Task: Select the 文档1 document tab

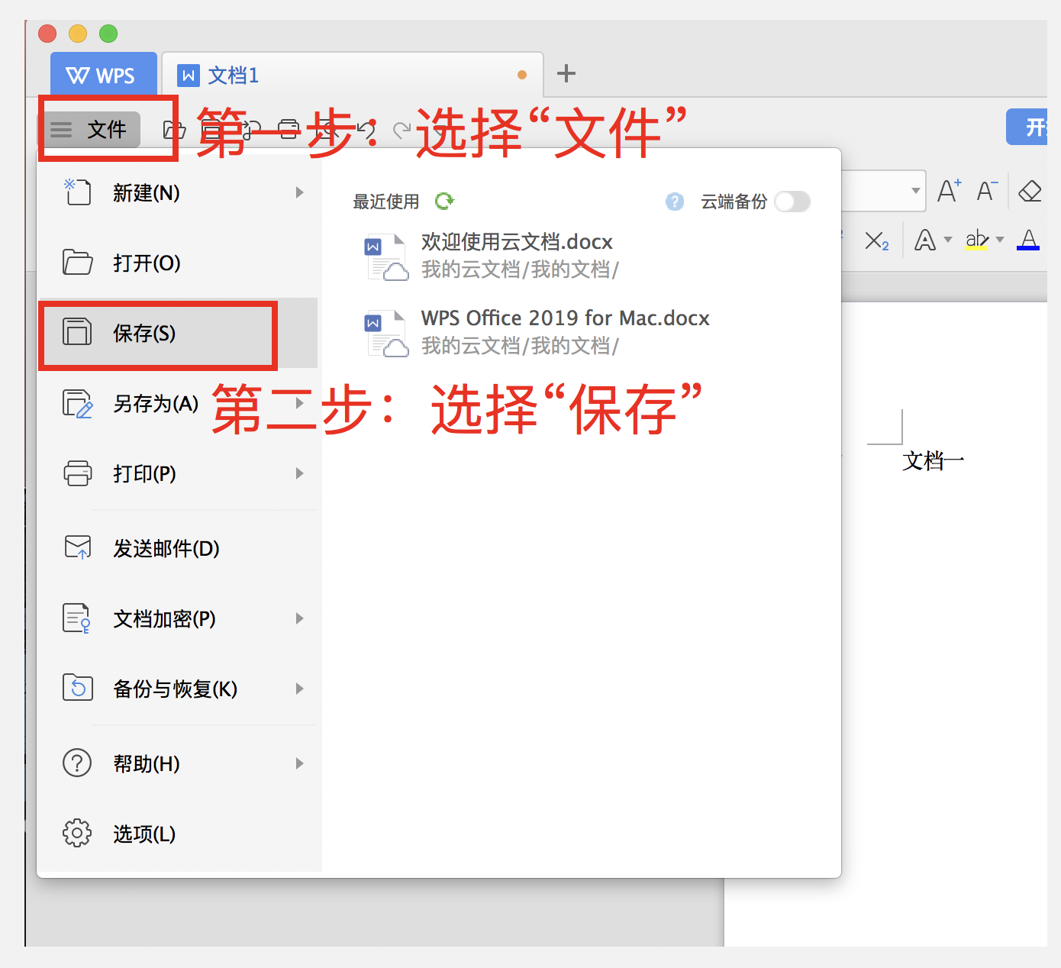Action: pyautogui.click(x=353, y=75)
